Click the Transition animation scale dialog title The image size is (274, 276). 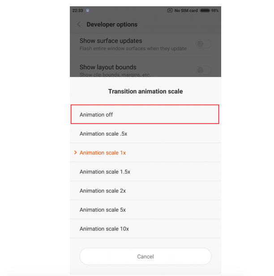tap(146, 91)
